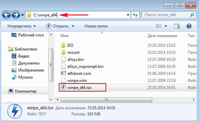Click the date 10.06.2009 14:14 for etfsboot.com
This screenshot has height=122, width=199.
[161, 74]
